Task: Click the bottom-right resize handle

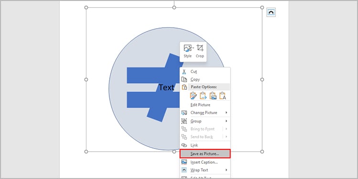Action: click(262, 152)
